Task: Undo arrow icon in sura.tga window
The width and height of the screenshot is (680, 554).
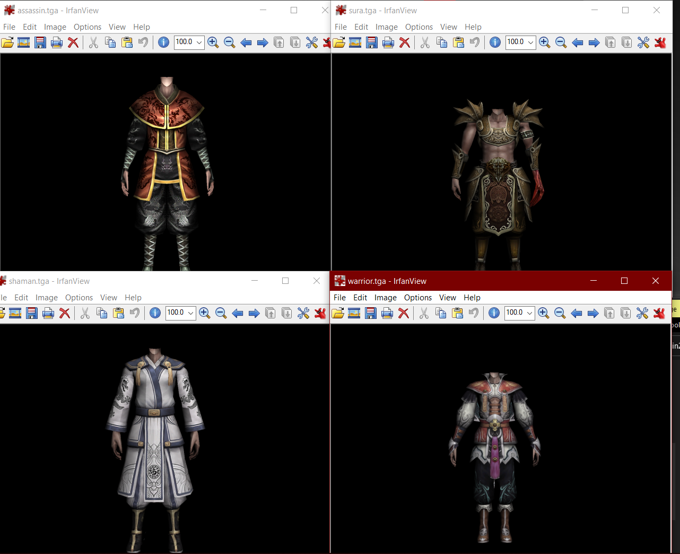Action: [x=475, y=42]
